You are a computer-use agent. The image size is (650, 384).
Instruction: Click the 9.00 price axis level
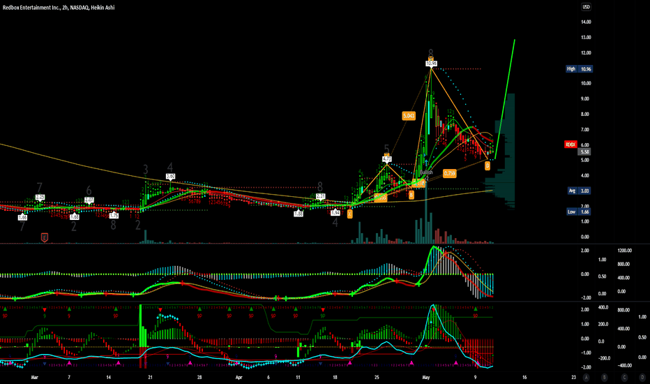[x=585, y=99]
